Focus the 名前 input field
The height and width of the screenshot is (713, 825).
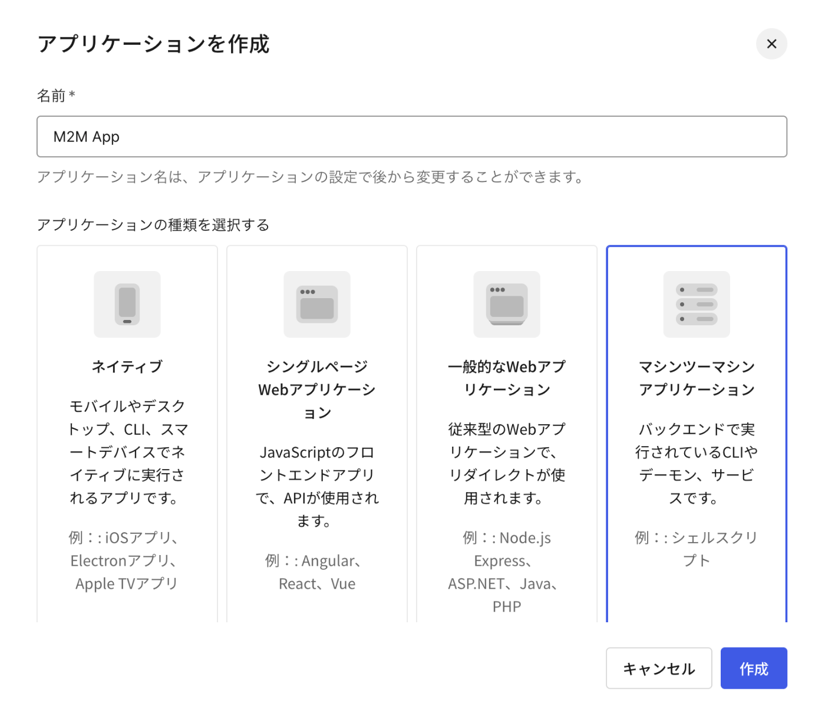(411, 137)
